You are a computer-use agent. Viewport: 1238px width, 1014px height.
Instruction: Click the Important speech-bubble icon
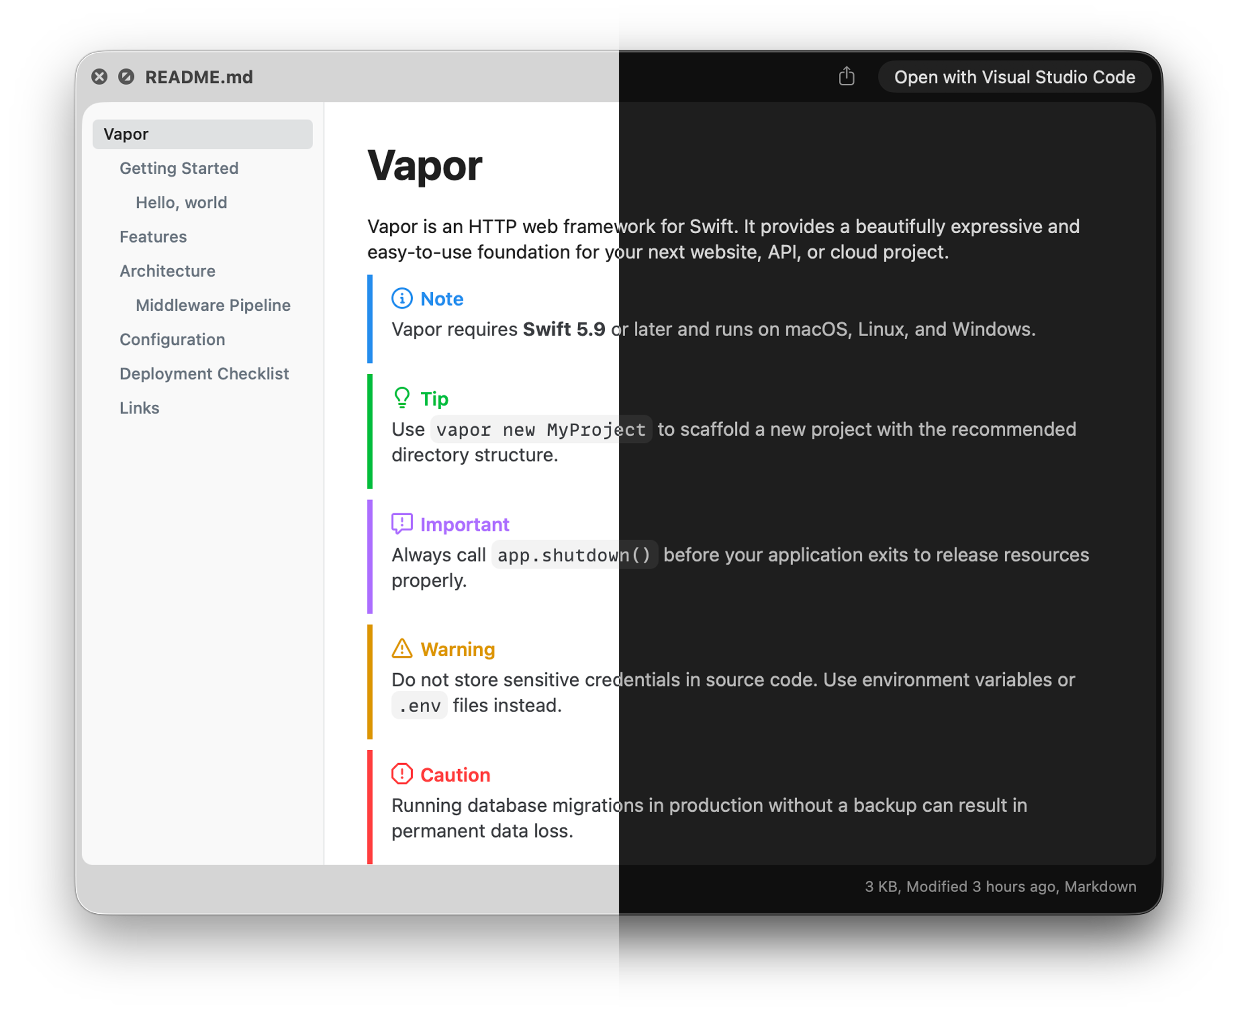tap(402, 523)
